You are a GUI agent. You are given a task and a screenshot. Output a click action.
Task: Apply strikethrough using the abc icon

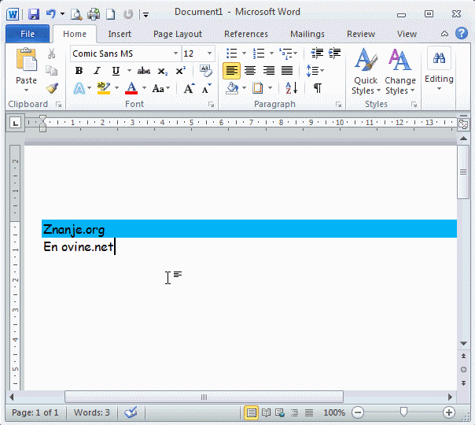click(x=144, y=71)
